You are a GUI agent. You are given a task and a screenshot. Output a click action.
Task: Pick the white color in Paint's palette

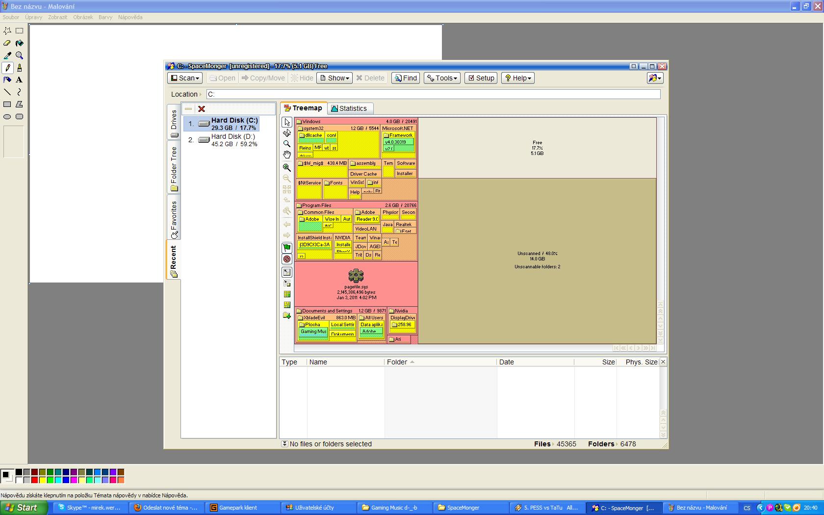click(x=19, y=480)
